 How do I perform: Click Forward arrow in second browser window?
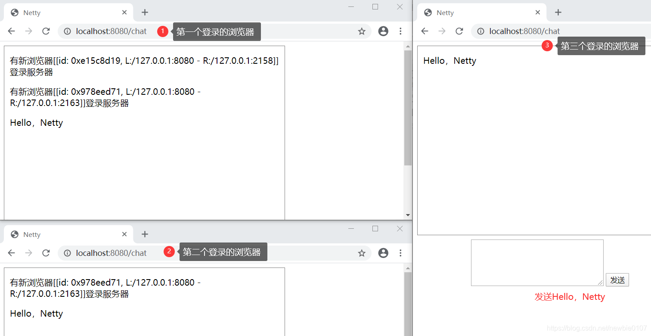29,253
